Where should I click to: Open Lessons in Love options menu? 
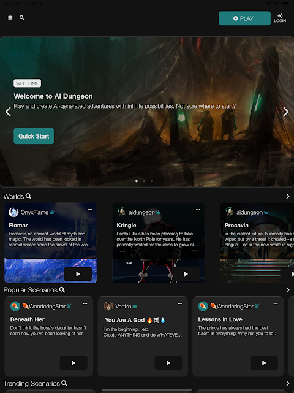tap(276, 303)
